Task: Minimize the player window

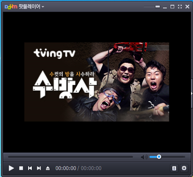Action: coord(165,7)
